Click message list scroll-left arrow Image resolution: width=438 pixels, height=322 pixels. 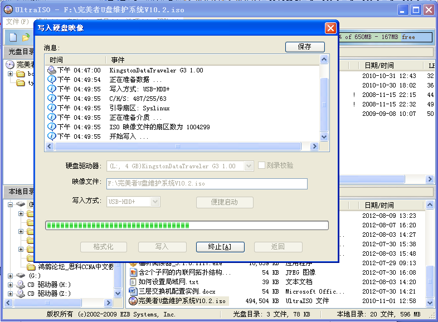[50, 146]
